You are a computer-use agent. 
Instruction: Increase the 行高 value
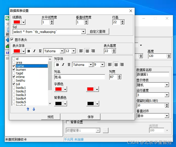click(122, 21)
